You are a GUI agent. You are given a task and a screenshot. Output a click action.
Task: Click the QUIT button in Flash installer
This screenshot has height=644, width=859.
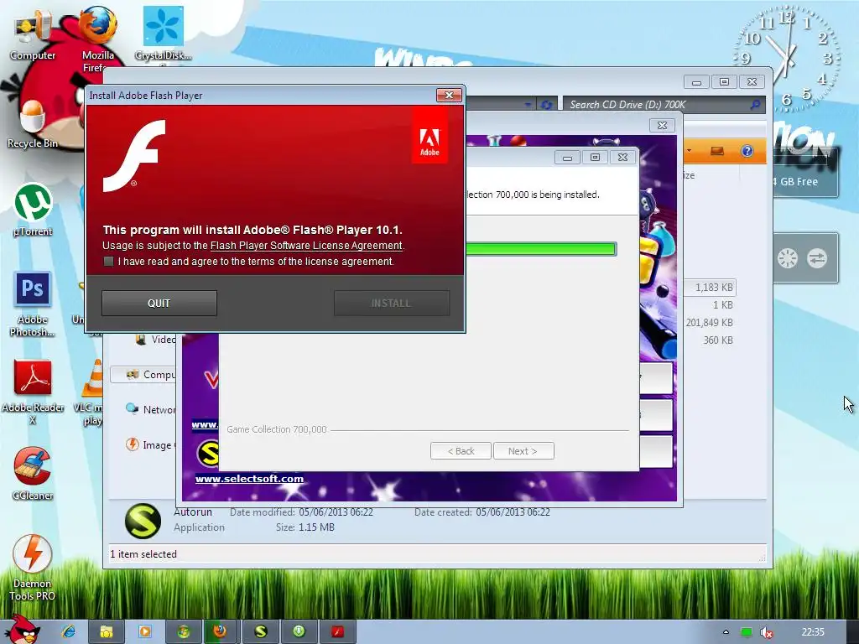pos(159,303)
